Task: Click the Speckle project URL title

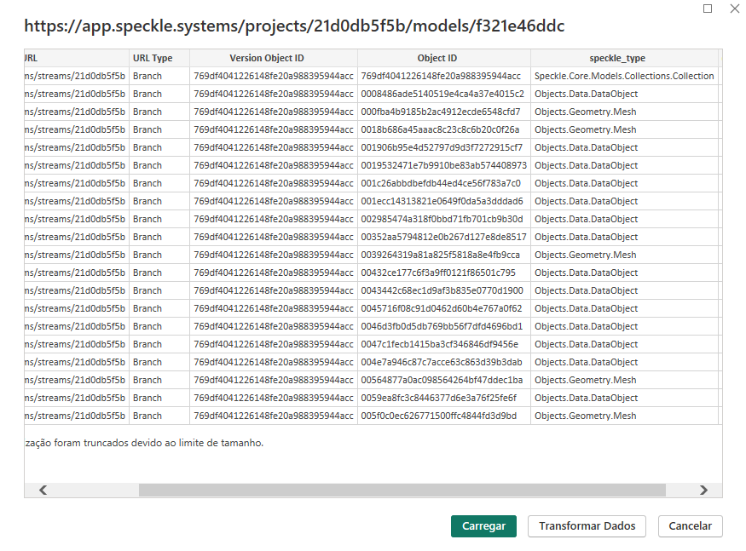Action: pos(294,26)
